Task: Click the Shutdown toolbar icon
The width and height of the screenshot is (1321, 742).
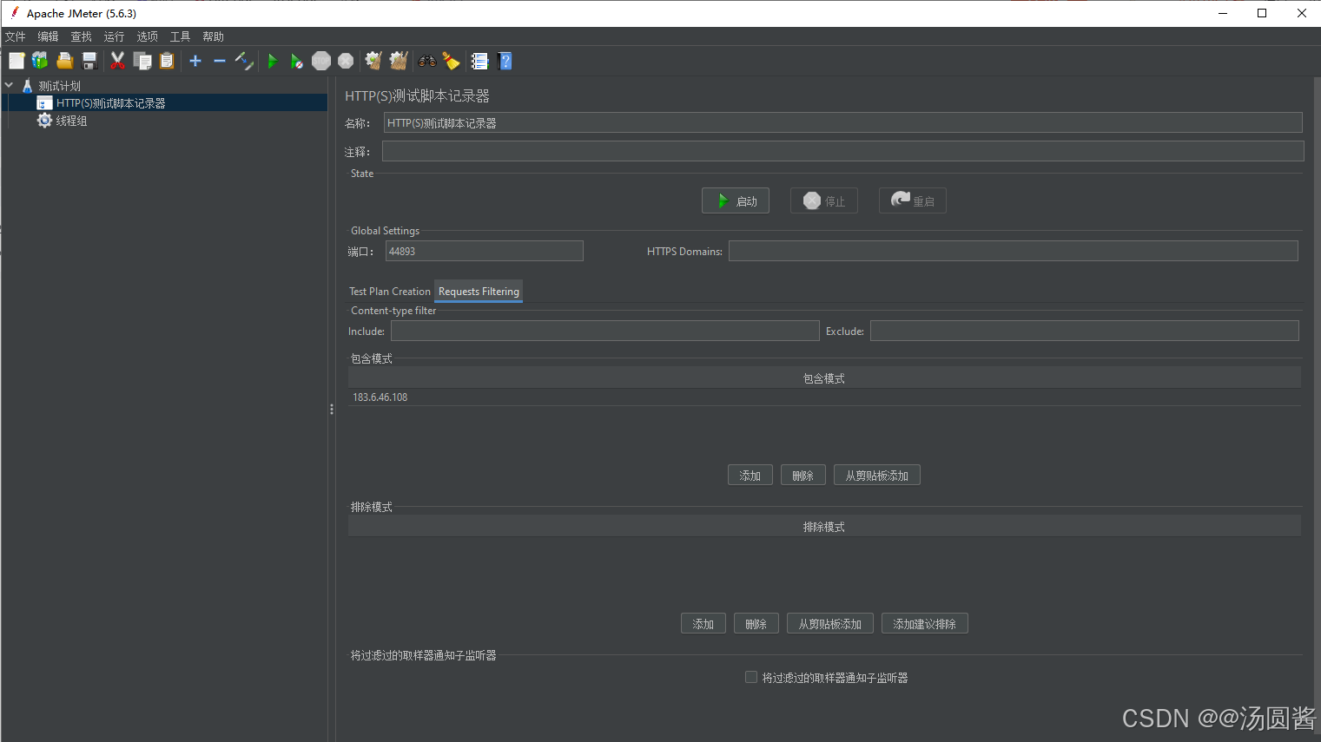Action: click(x=346, y=61)
